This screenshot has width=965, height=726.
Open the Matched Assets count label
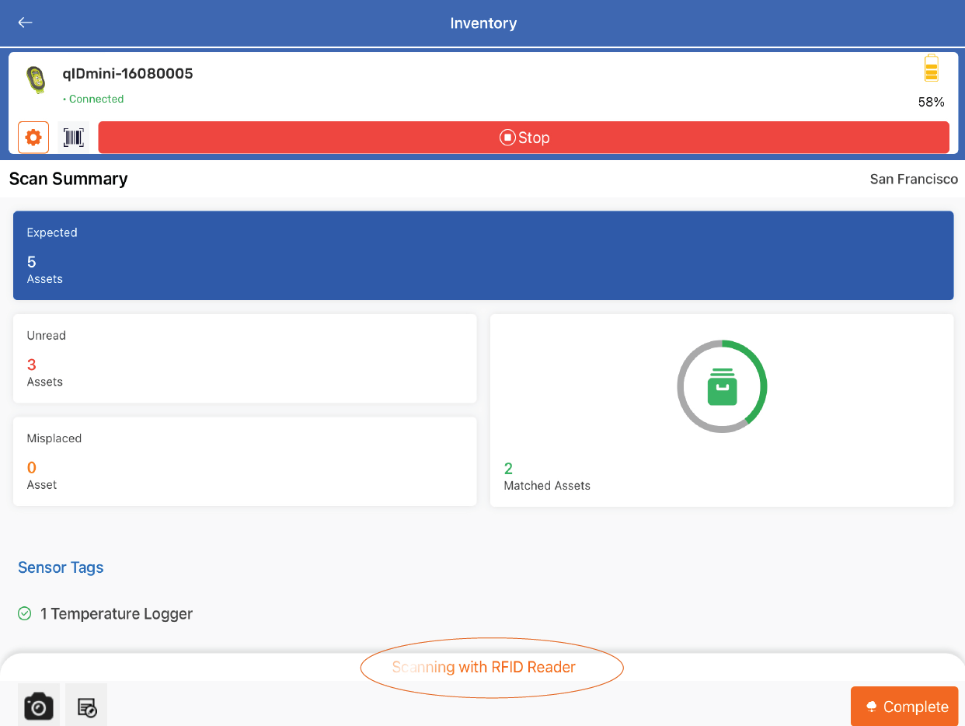coord(546,485)
